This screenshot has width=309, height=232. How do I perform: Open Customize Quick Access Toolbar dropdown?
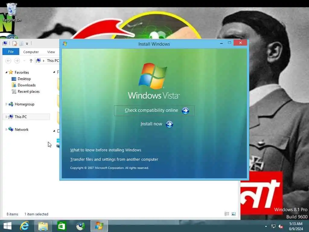coord(27,43)
